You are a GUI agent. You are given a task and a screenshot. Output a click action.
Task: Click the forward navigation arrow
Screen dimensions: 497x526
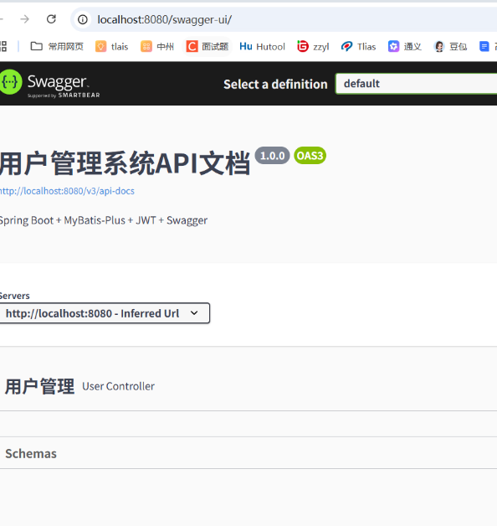click(24, 19)
